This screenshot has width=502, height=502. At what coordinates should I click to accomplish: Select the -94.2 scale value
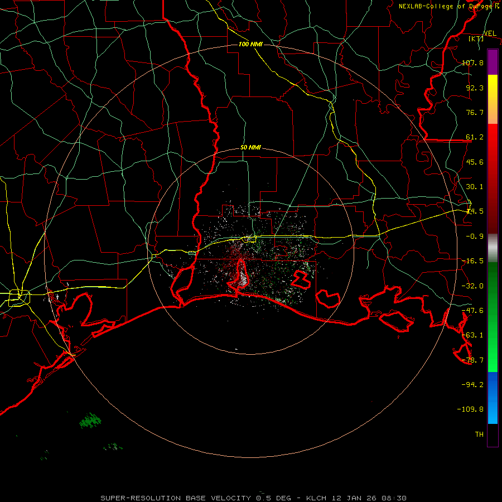tap(472, 384)
